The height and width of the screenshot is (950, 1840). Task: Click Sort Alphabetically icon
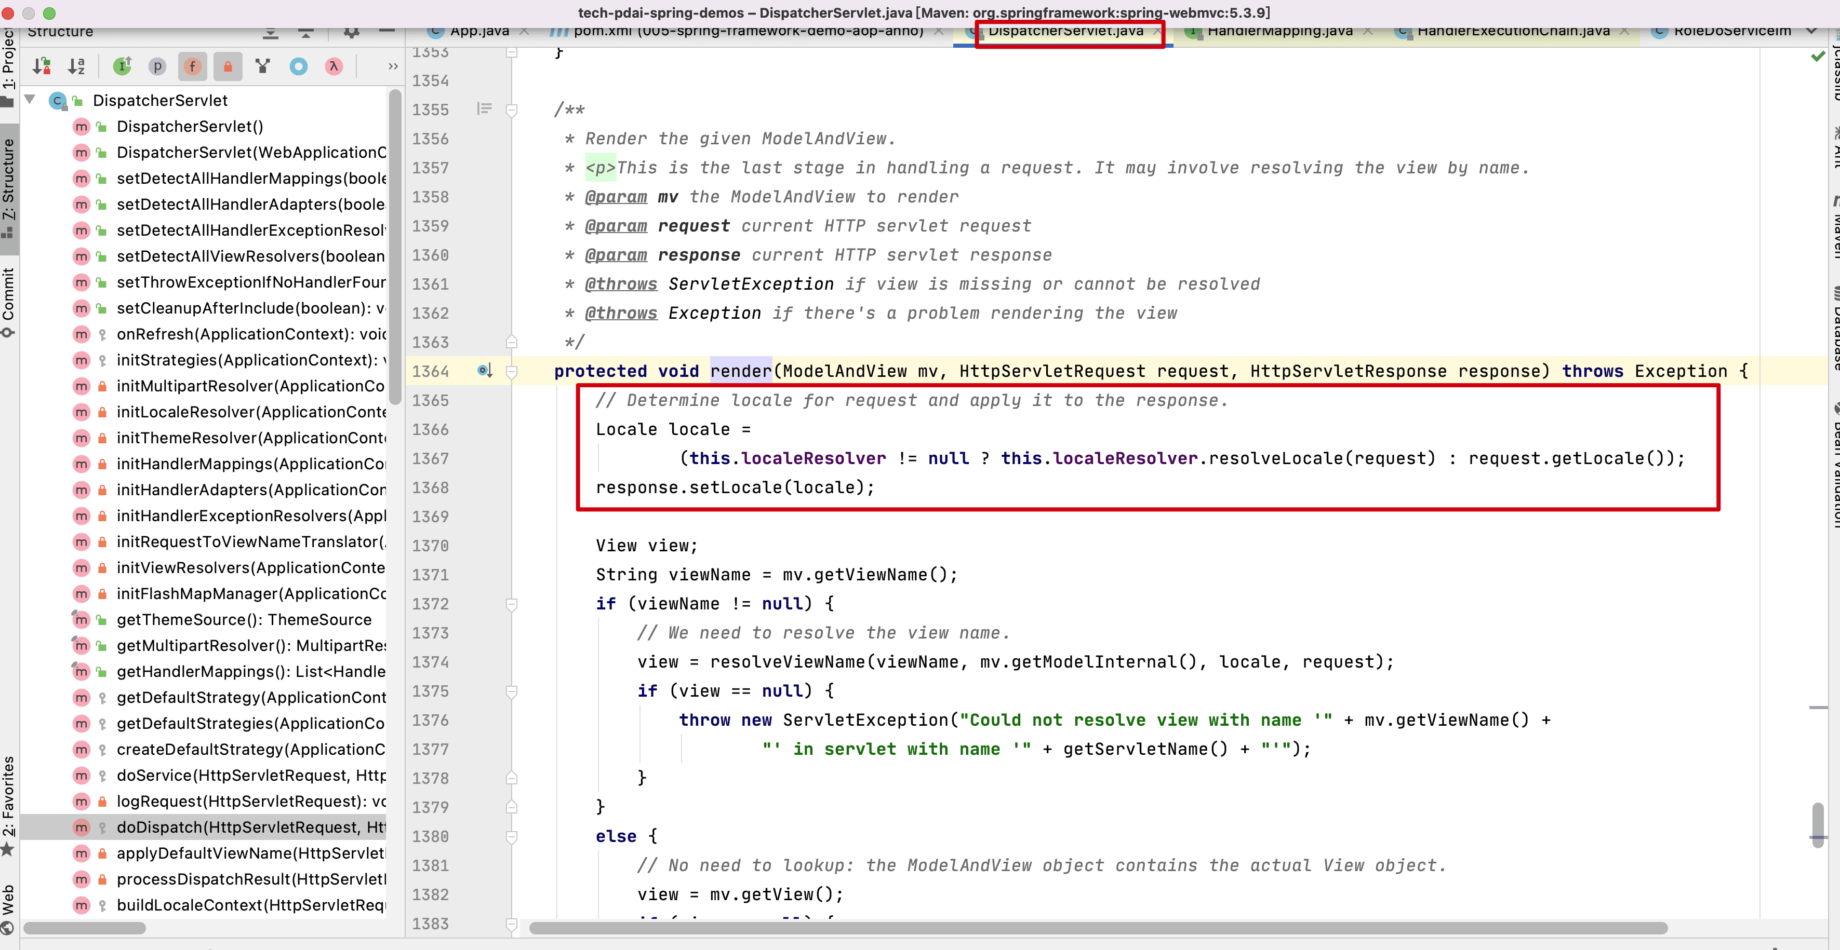click(x=76, y=66)
